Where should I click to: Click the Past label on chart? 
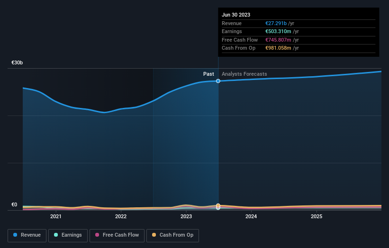(x=208, y=74)
